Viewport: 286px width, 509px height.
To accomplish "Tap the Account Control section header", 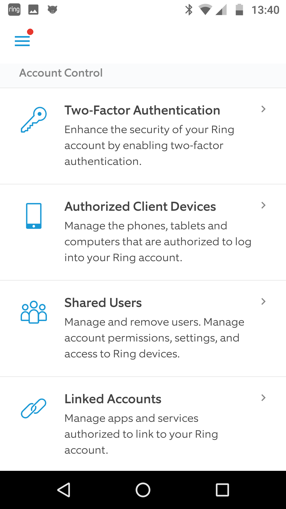I will click(x=61, y=73).
